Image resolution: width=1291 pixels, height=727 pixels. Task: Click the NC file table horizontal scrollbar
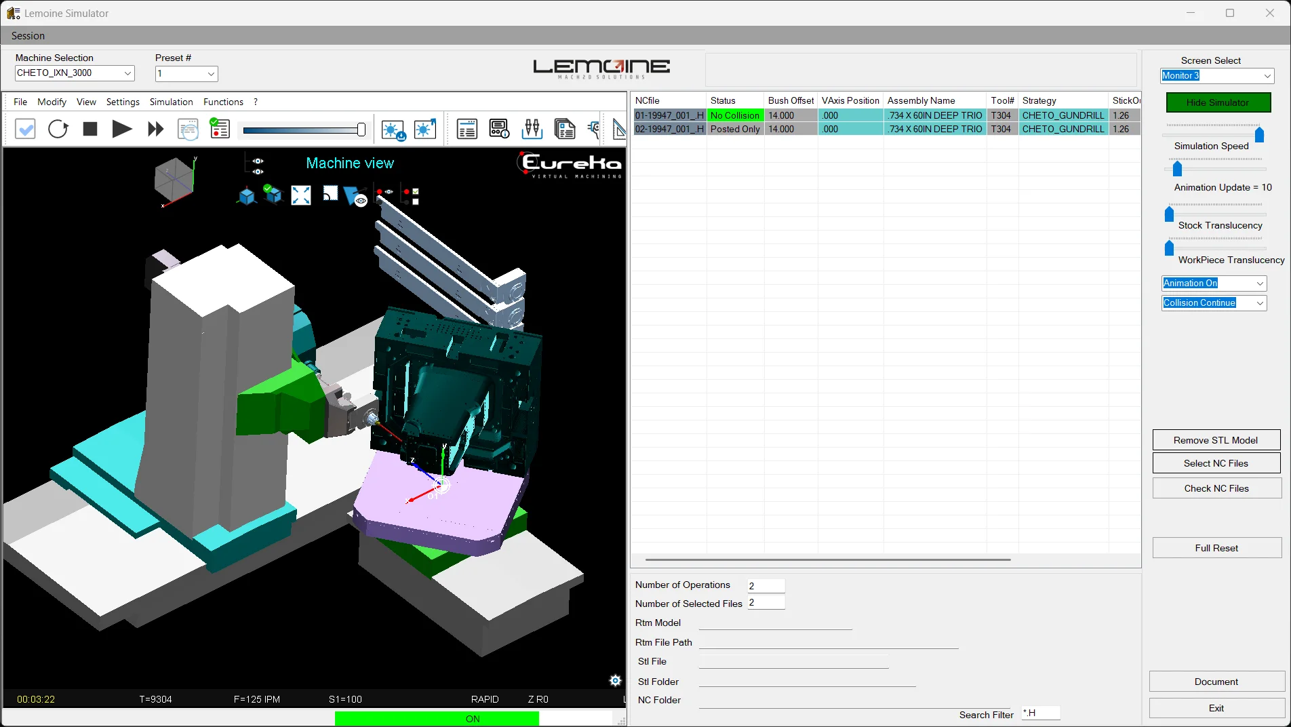pos(828,559)
